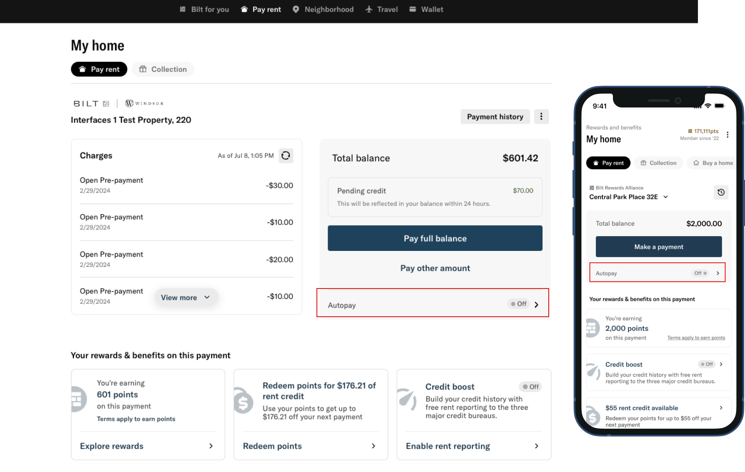The height and width of the screenshot is (472, 745).
Task: Toggle the Credit boost switch on phone
Action: pyautogui.click(x=707, y=364)
